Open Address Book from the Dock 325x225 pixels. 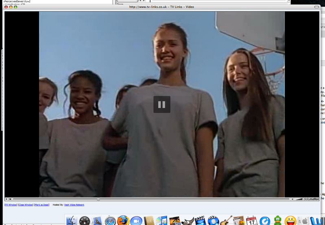coord(149,221)
